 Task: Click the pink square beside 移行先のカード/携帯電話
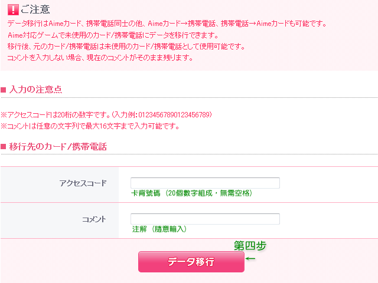coord(4,147)
